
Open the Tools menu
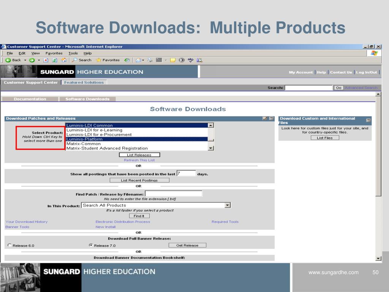(x=73, y=53)
